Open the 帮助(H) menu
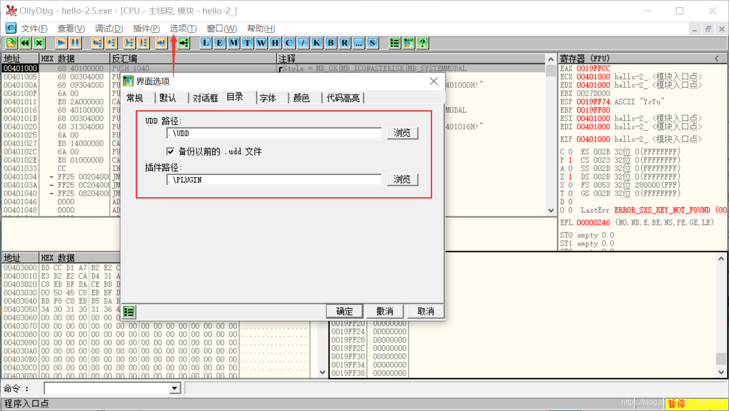The image size is (729, 411). pos(261,29)
